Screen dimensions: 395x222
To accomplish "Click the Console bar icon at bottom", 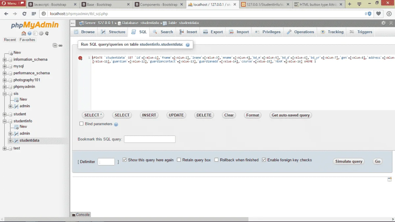I will pos(73,215).
